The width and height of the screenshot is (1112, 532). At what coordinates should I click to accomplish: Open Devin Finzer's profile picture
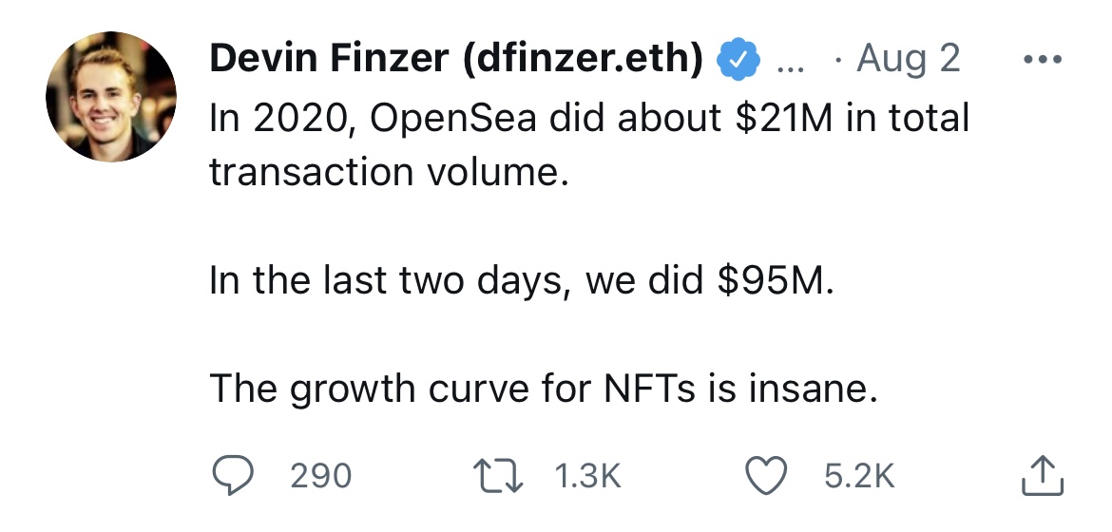point(110,97)
